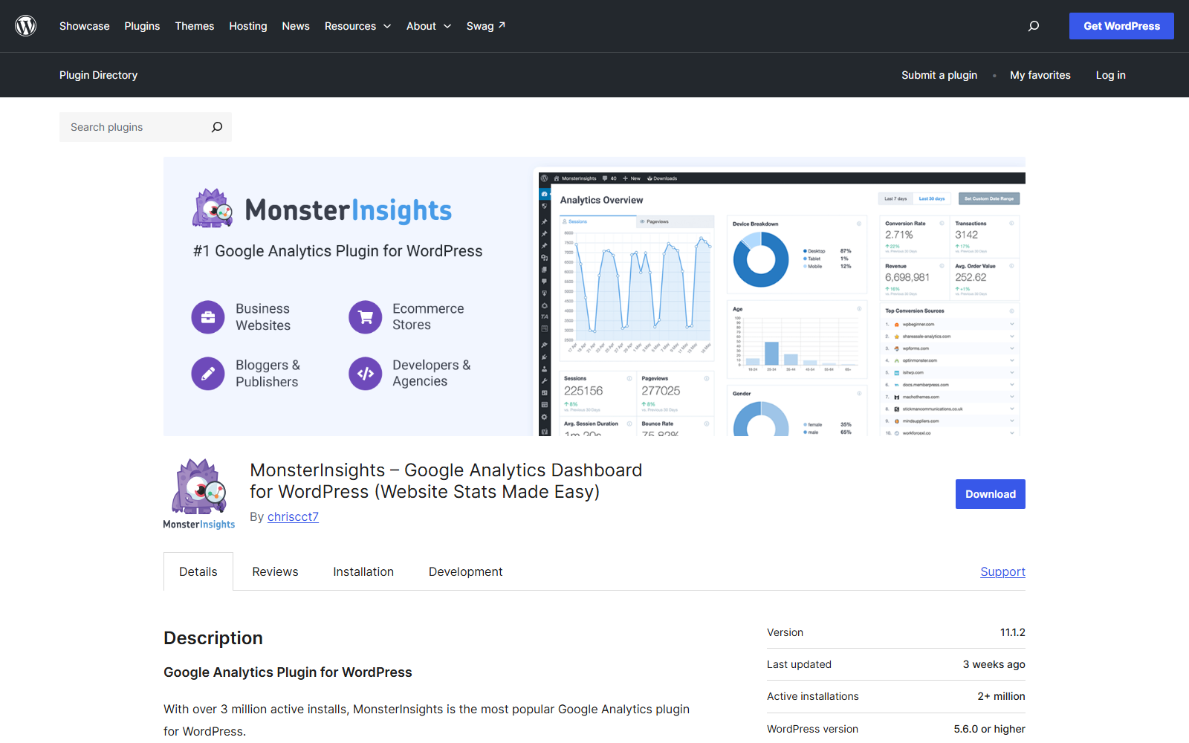Switch to the Installation tab

363,571
